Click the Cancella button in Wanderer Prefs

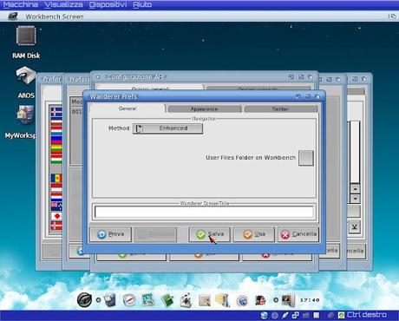point(298,234)
